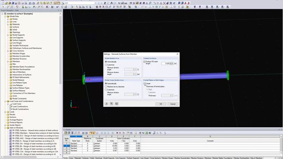Collapse the Model Data tree node
Screen dimensions: 283x159
5,16
